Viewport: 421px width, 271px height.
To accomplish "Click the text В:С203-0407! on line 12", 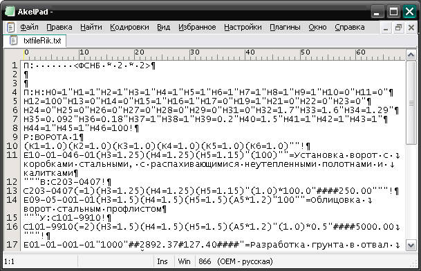I will point(73,182).
